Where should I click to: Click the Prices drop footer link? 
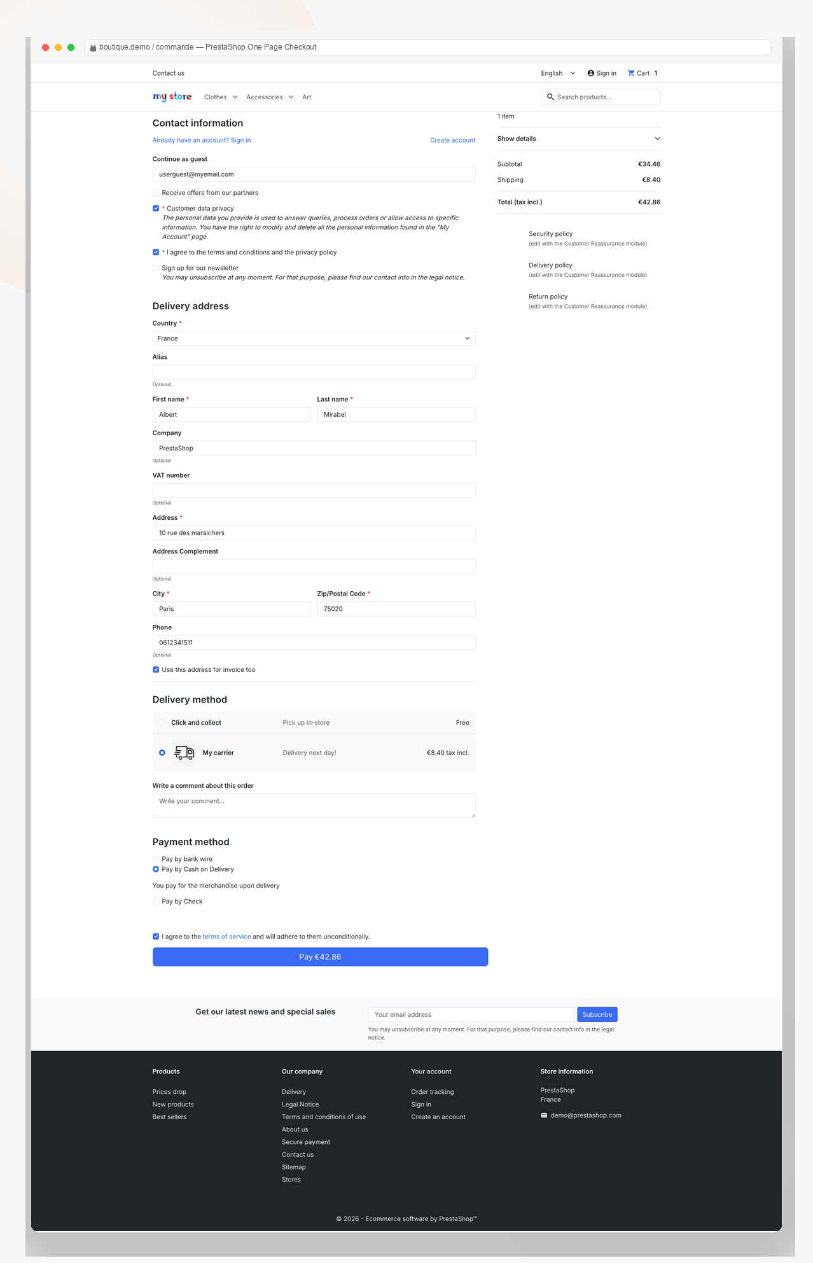coord(169,1092)
